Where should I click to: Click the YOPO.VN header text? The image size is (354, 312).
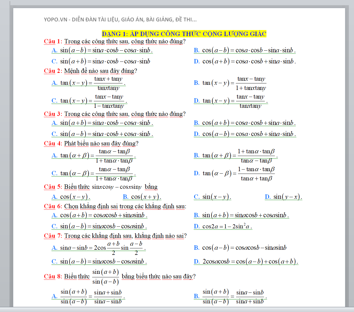[x=120, y=19]
